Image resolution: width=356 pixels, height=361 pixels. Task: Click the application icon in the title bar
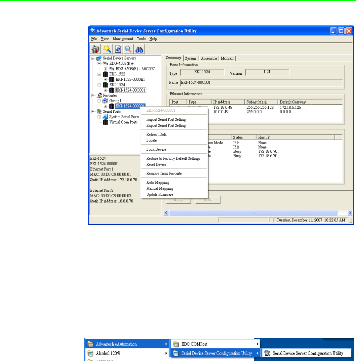pyautogui.click(x=93, y=31)
